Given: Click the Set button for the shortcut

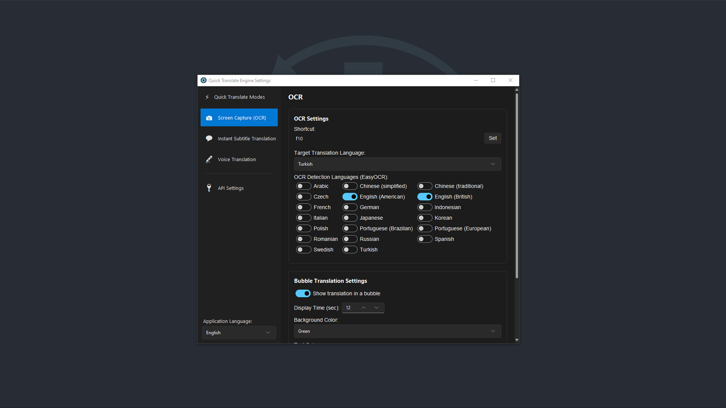Looking at the screenshot, I should pos(492,138).
